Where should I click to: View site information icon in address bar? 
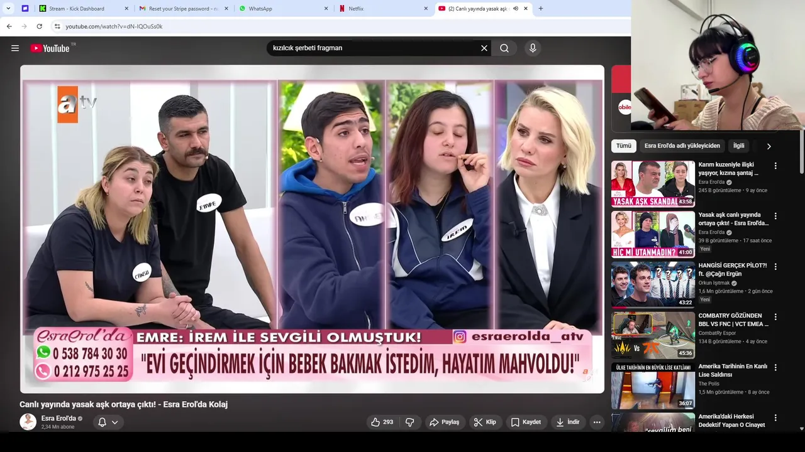57,26
